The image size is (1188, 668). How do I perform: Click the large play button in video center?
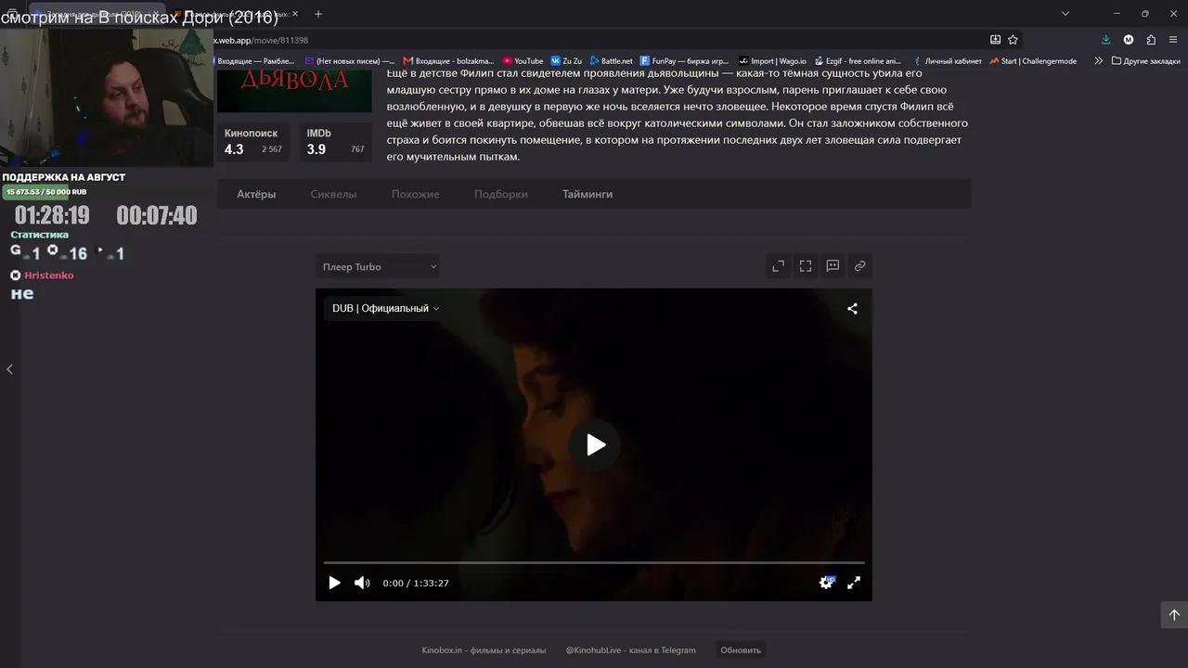click(x=595, y=444)
